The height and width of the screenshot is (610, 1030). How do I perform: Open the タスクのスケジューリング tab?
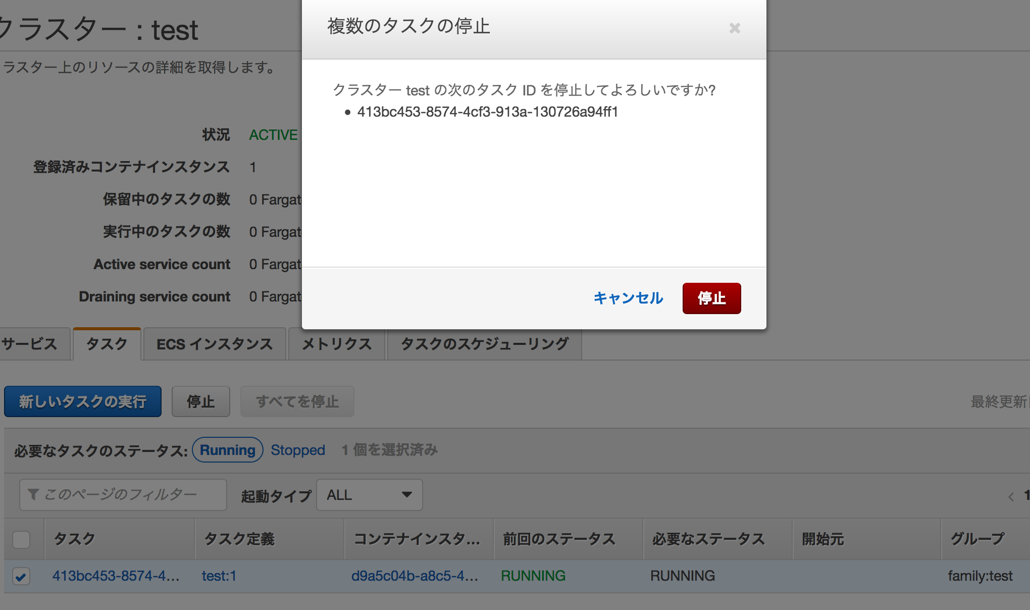[x=484, y=344]
